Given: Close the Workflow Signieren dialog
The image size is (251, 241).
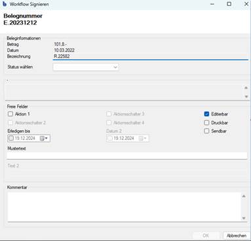Looking at the screenshot, I should pyautogui.click(x=246, y=4).
